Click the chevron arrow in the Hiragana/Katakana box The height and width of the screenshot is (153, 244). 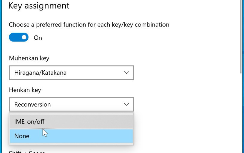[x=126, y=73]
